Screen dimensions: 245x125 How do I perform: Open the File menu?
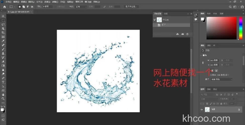pyautogui.click(x=9, y=2)
